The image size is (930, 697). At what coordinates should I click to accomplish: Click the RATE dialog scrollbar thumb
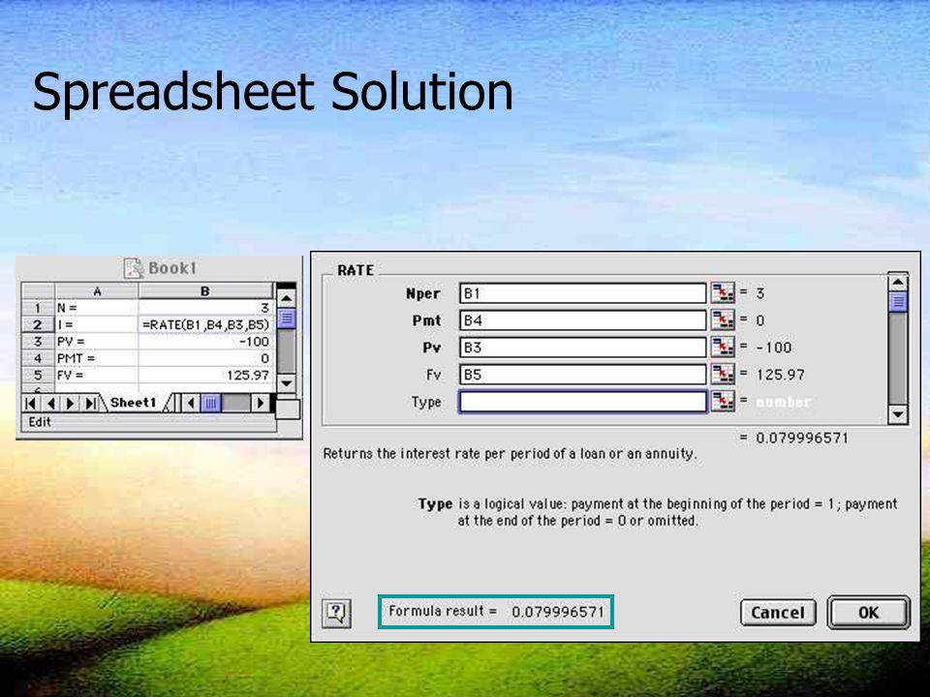pyautogui.click(x=898, y=302)
